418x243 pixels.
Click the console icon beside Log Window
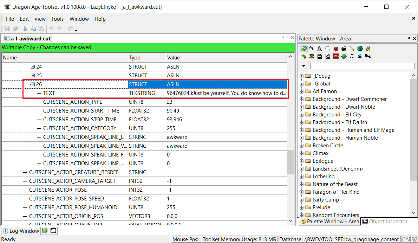53,231
